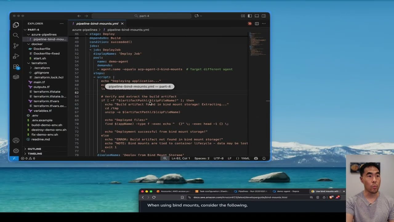This screenshot has height=222, width=394.
Task: Click the browser address bar URL
Action: [x=240, y=197]
